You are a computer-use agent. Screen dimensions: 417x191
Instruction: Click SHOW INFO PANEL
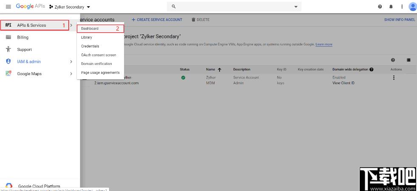tap(400, 20)
